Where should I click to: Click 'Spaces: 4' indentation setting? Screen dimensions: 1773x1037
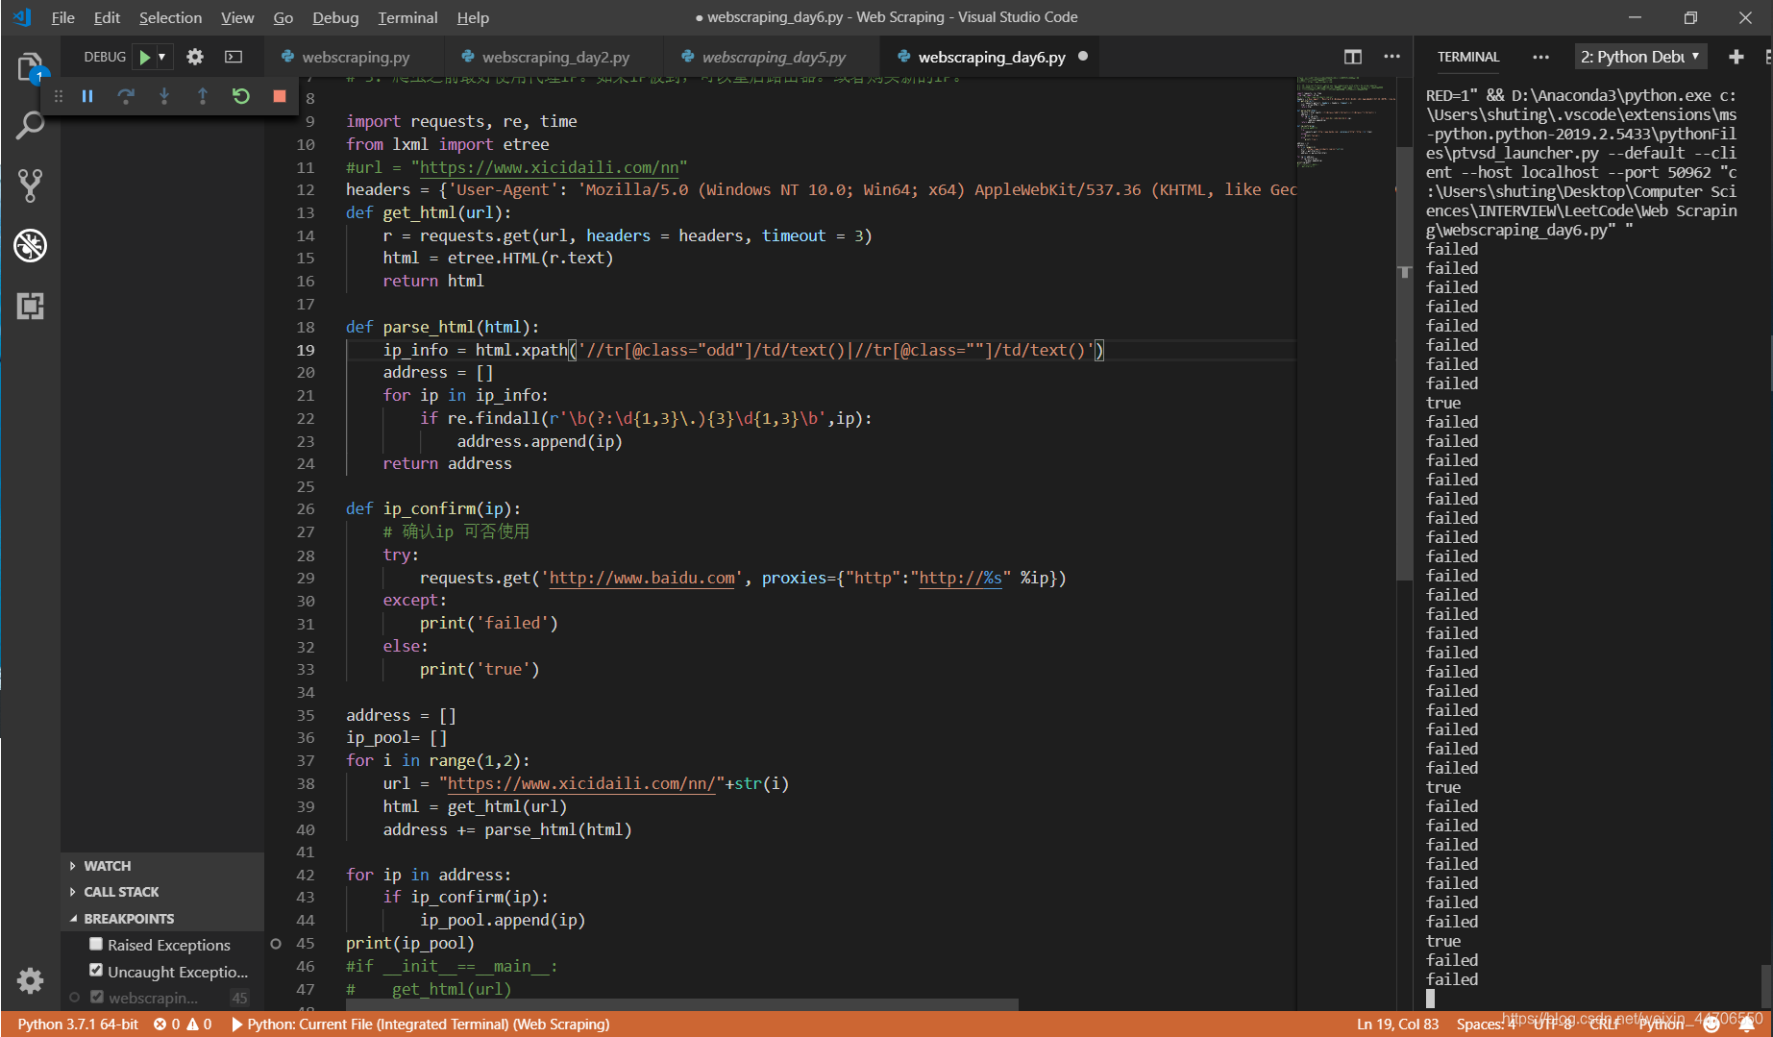1486,1025
